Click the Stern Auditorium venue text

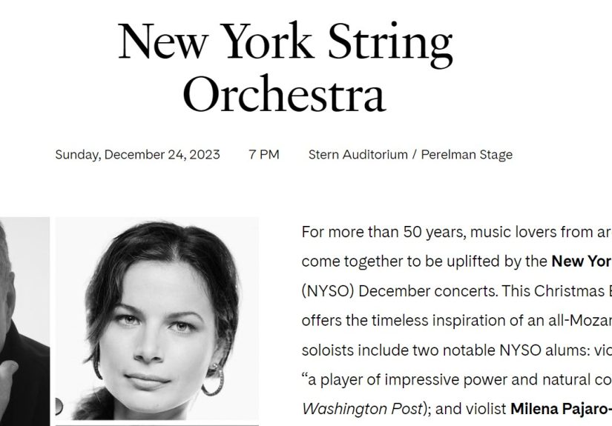click(x=358, y=155)
